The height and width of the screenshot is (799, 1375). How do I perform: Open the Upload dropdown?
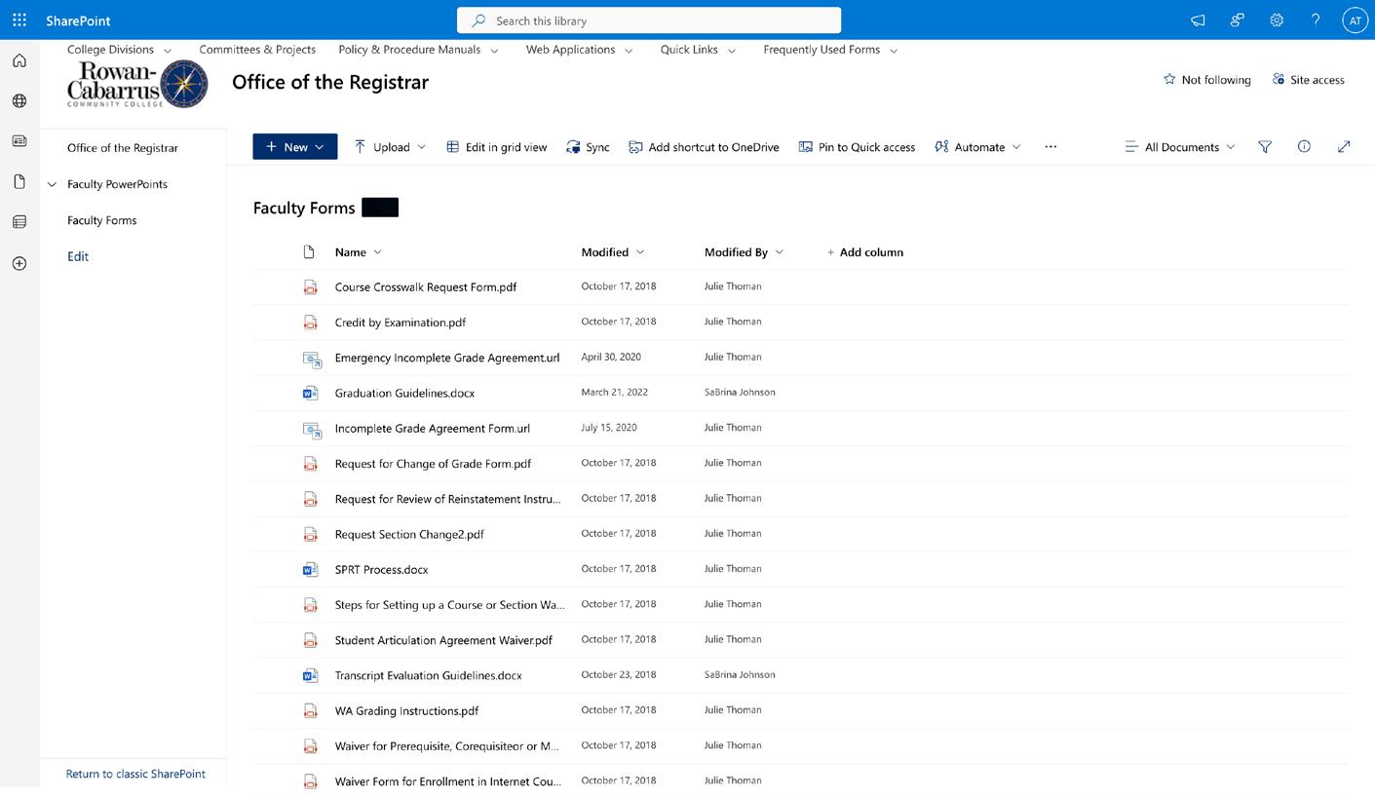click(390, 147)
